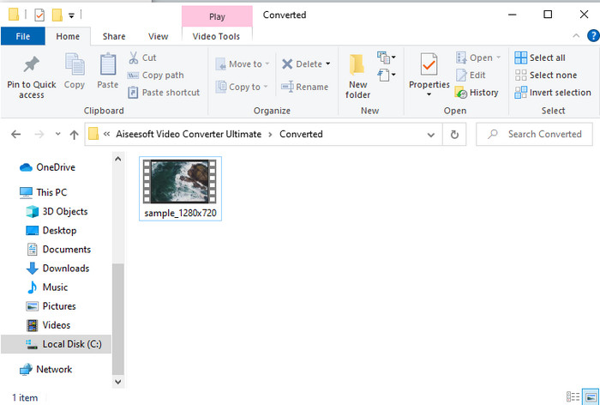
Task: Open recent locations dropdown arrow
Action: pyautogui.click(x=57, y=134)
